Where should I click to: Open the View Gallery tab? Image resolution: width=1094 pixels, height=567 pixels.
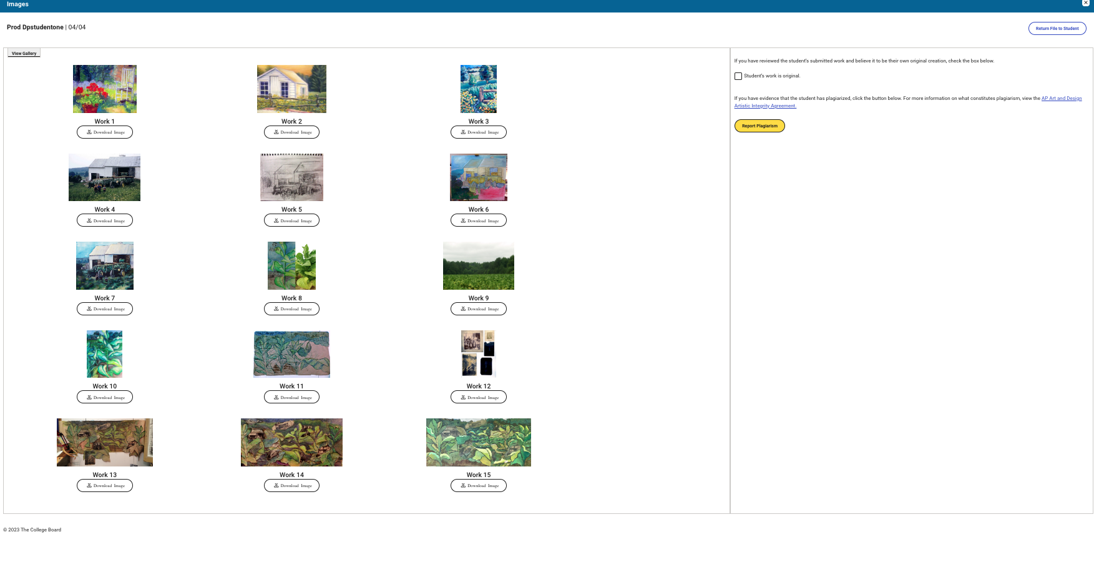(x=24, y=53)
